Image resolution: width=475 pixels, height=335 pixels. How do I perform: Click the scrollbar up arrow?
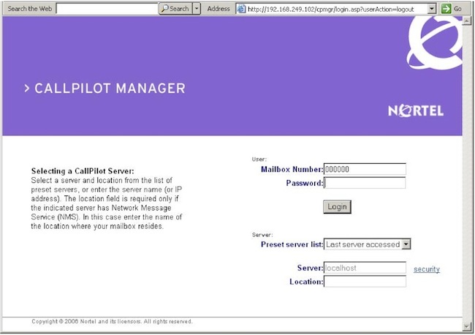point(467,21)
